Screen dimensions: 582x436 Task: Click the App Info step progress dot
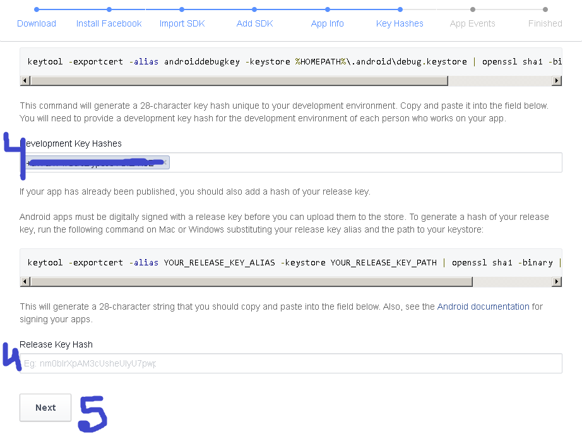(x=327, y=9)
